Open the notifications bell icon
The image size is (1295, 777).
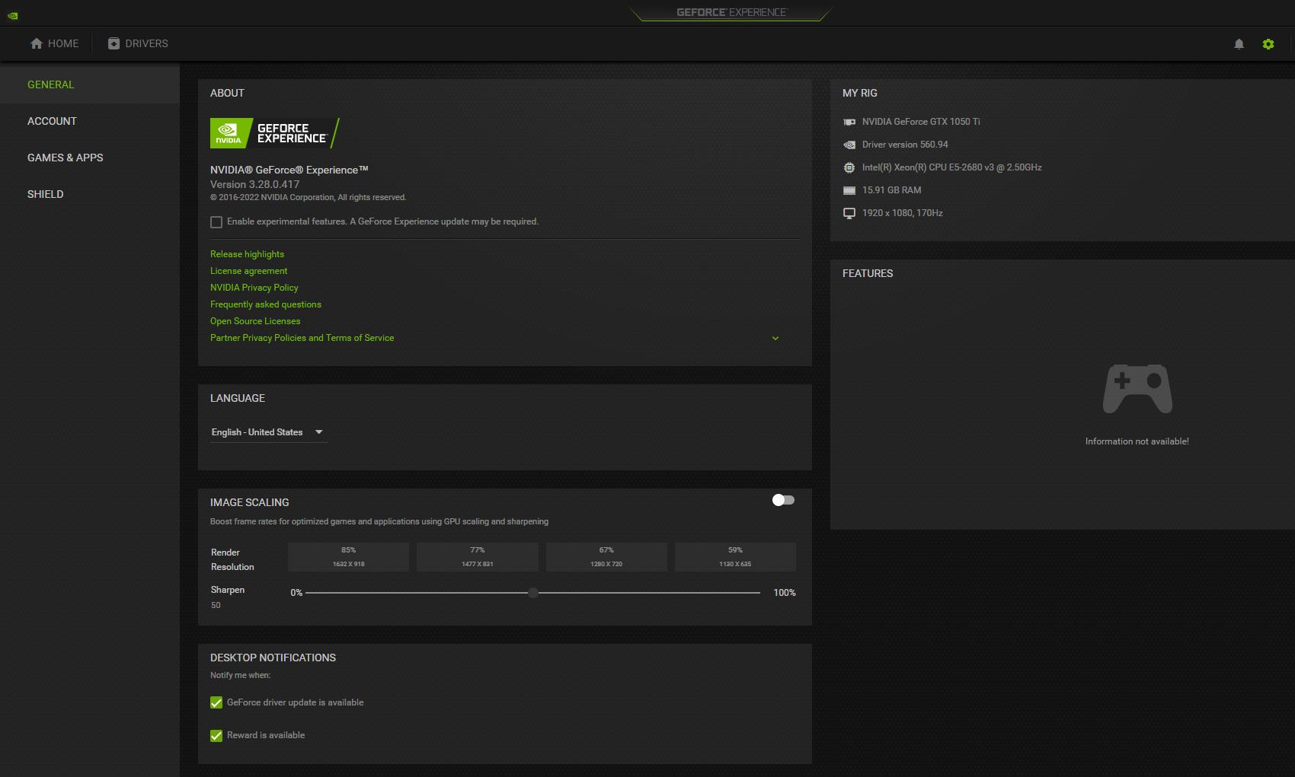click(1239, 44)
